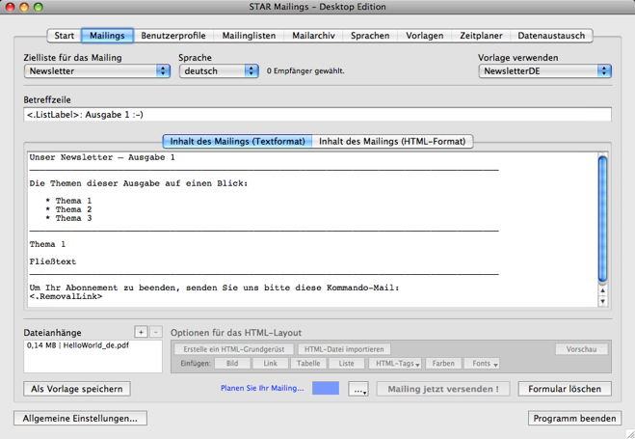Open the Sprache deutsch dropdown
635x439 pixels.
pos(219,71)
